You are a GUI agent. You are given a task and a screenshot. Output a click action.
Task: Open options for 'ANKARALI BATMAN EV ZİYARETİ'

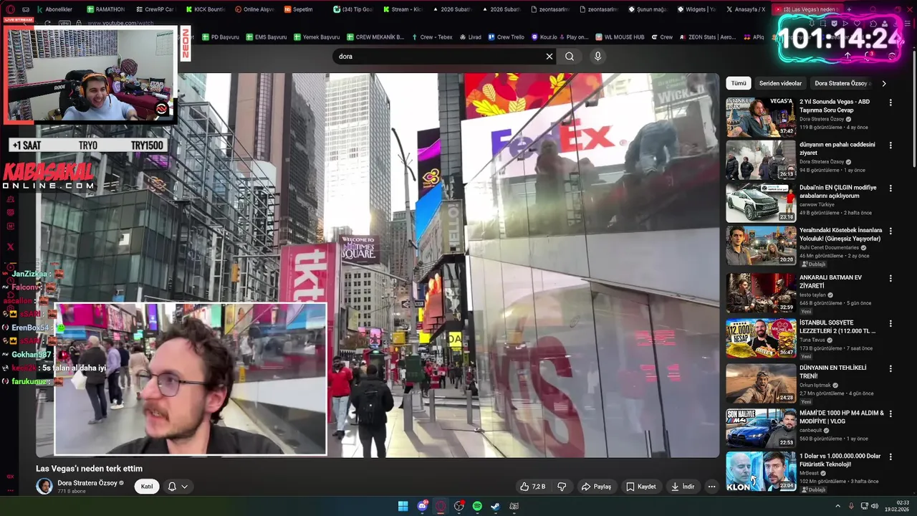coord(890,278)
